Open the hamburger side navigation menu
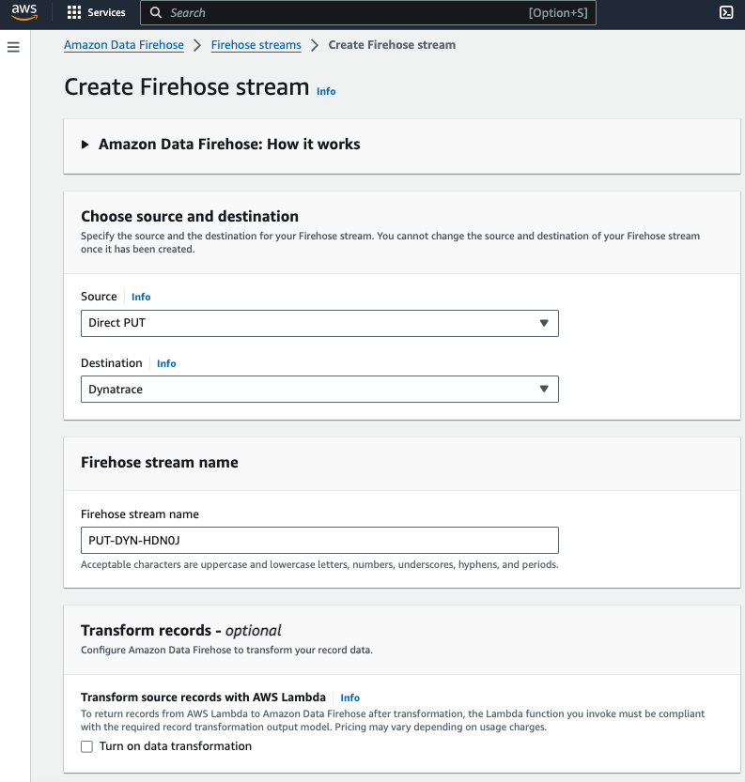 pyautogui.click(x=13, y=47)
